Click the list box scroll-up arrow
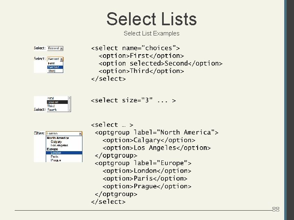 tap(69, 98)
